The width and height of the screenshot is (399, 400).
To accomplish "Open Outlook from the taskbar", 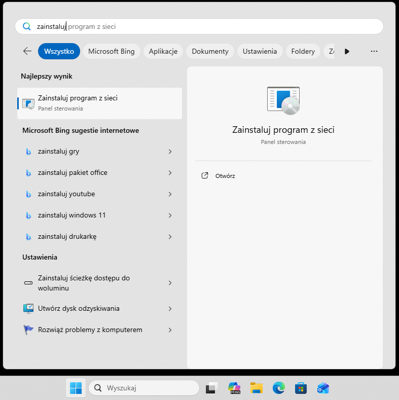I will tap(323, 388).
